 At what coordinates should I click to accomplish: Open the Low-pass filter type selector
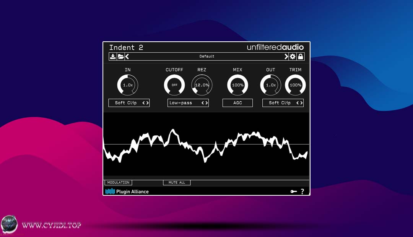click(188, 103)
